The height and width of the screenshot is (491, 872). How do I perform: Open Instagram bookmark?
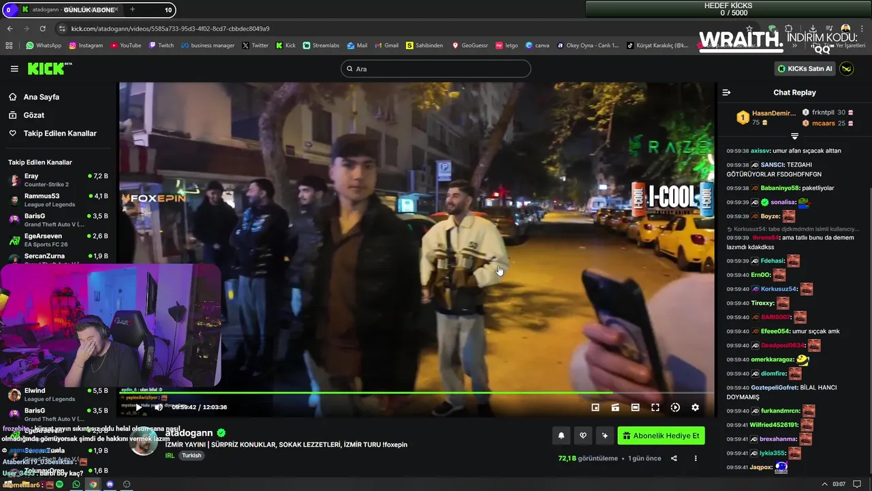point(85,46)
